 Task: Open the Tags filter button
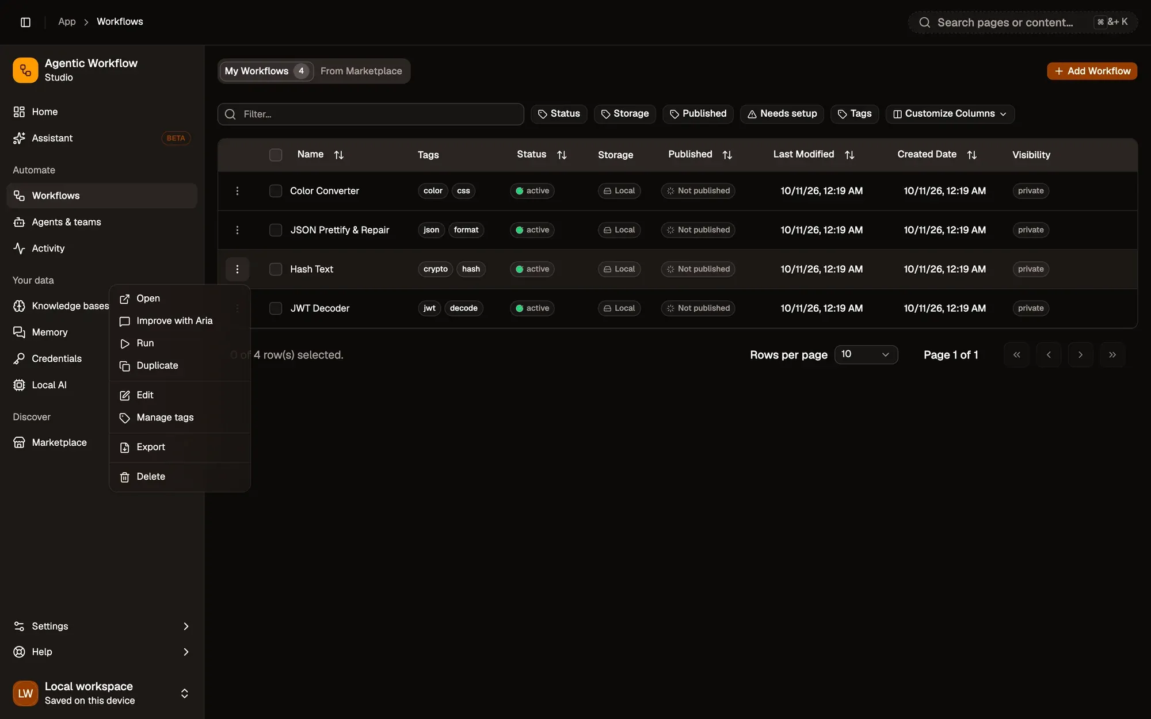(855, 114)
